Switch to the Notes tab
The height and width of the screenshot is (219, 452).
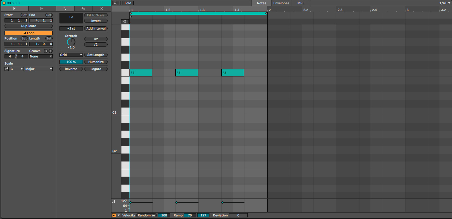(x=261, y=3)
